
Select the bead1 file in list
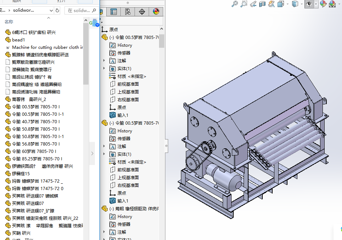tap(18, 40)
